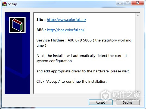Click the "system configuration" text line
The width and height of the screenshot is (146, 109).
pos(54,61)
